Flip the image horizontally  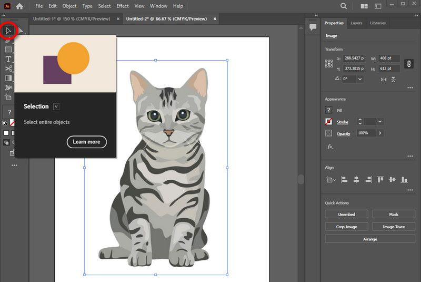click(384, 79)
